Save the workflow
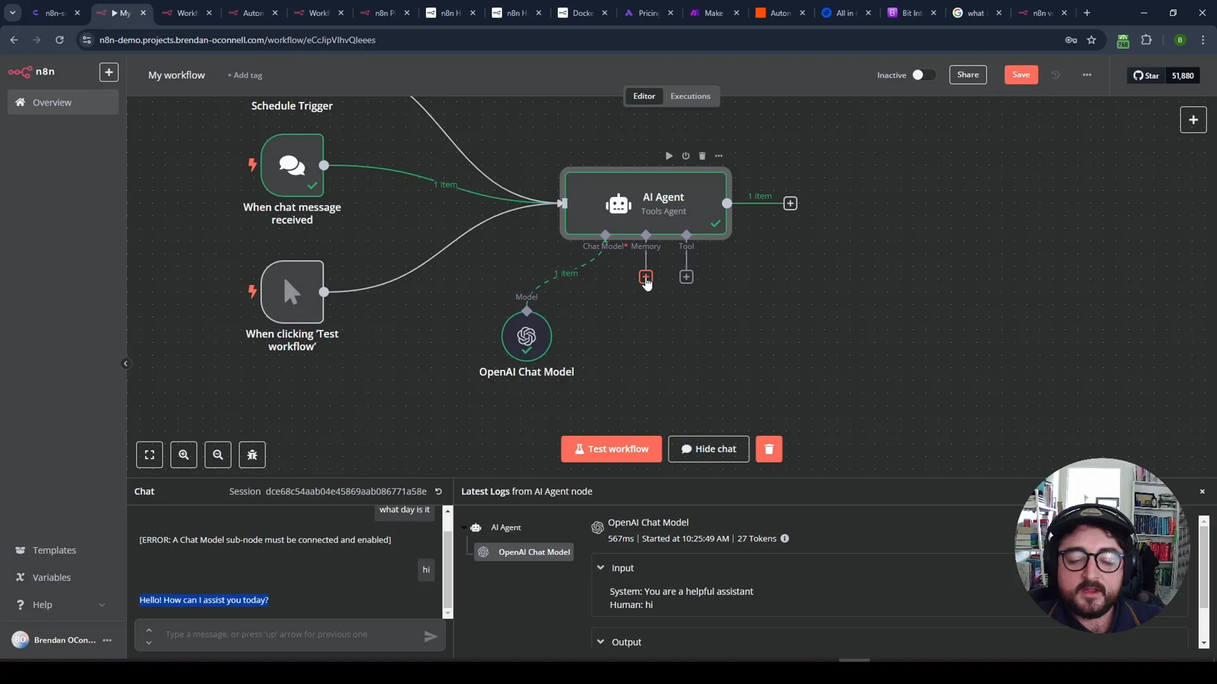The height and width of the screenshot is (684, 1217). point(1021,75)
